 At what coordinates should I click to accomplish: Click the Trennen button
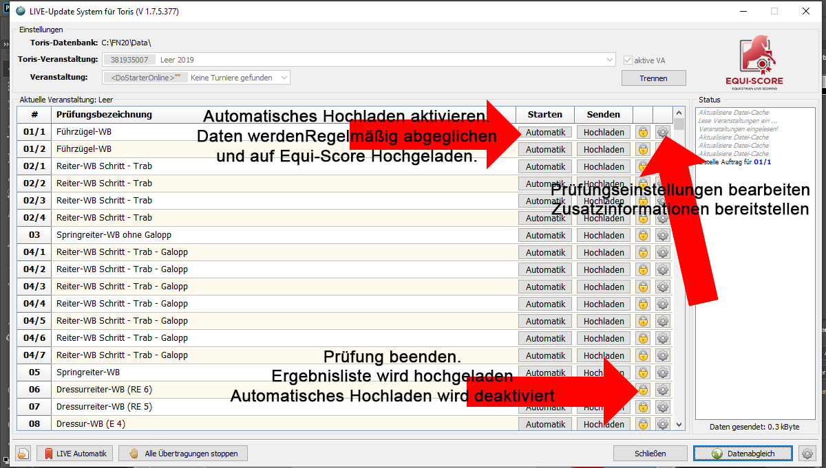[653, 78]
